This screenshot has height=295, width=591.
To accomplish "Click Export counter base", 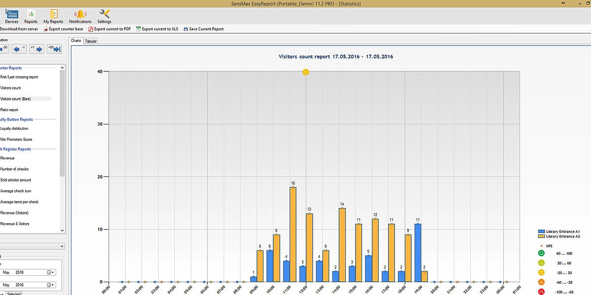I will point(63,29).
